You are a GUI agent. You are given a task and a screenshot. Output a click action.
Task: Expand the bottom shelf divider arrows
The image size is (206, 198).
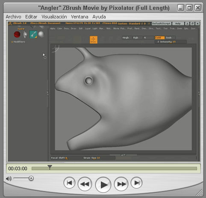click(x=123, y=155)
